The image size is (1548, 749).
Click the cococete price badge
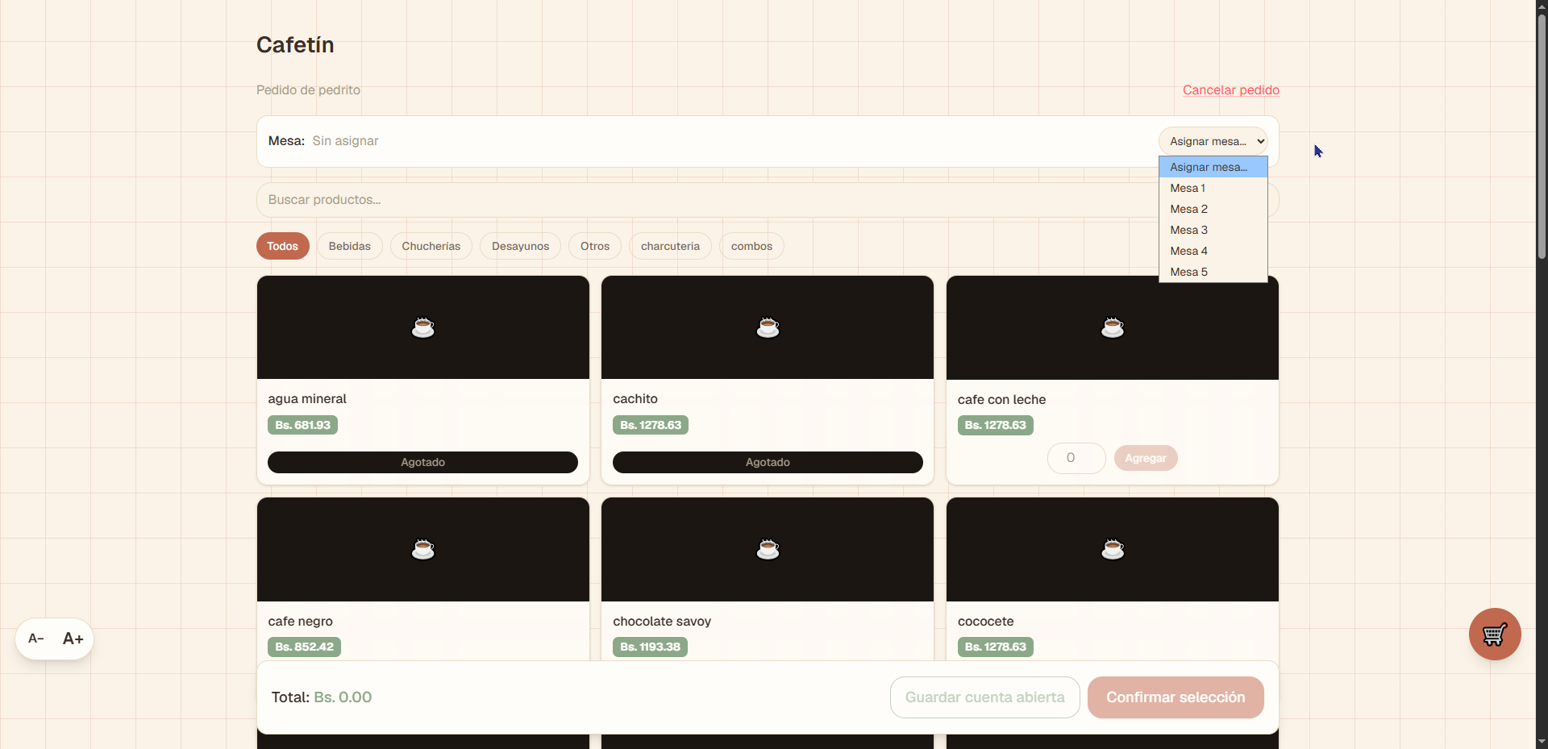[x=996, y=647]
